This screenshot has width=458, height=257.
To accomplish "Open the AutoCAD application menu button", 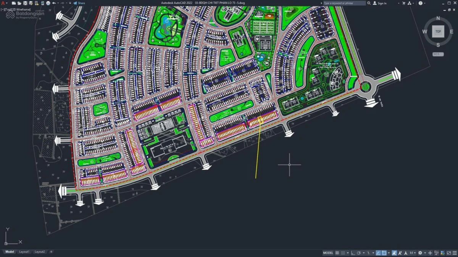I will click(x=3, y=3).
